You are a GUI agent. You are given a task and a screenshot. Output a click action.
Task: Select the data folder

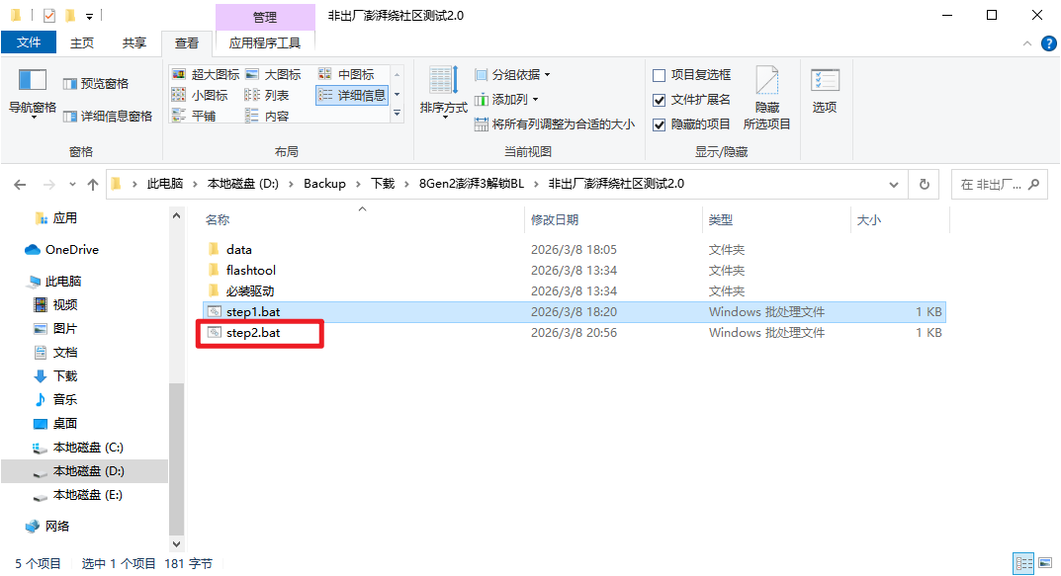pyautogui.click(x=574, y=249)
